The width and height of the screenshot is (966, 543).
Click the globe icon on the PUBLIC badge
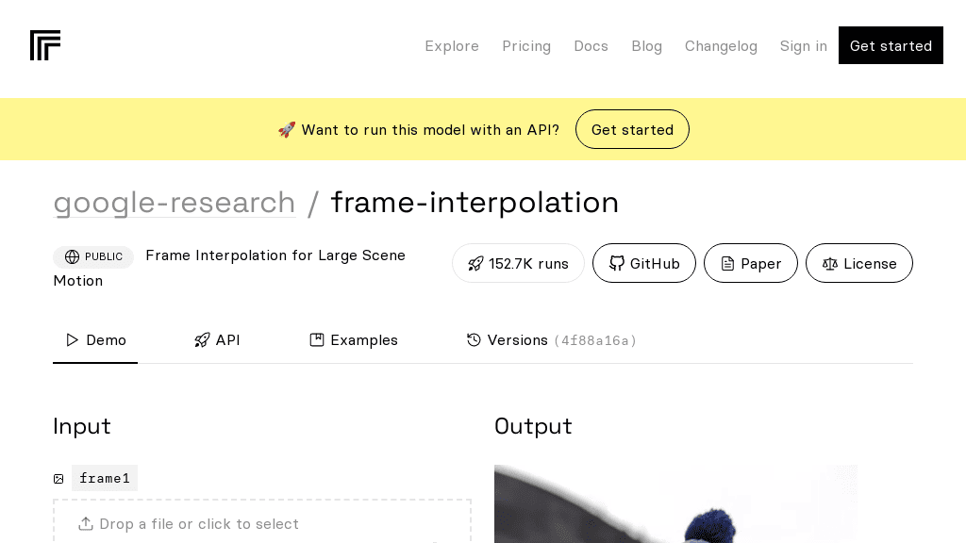[x=73, y=256]
